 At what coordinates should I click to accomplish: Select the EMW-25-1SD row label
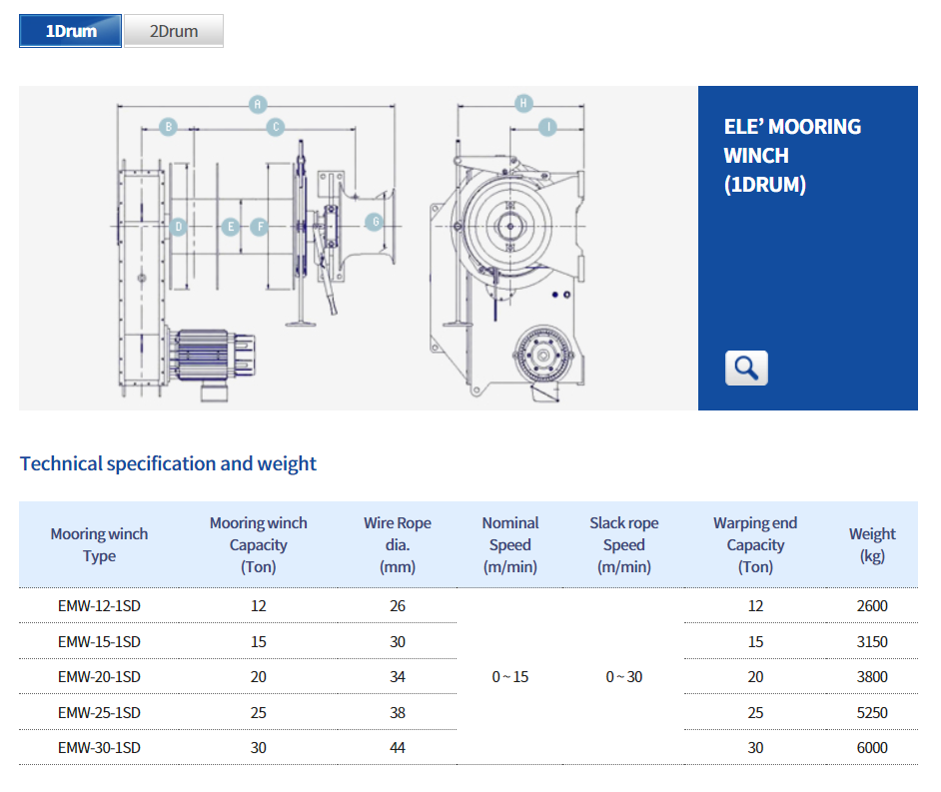(x=99, y=713)
